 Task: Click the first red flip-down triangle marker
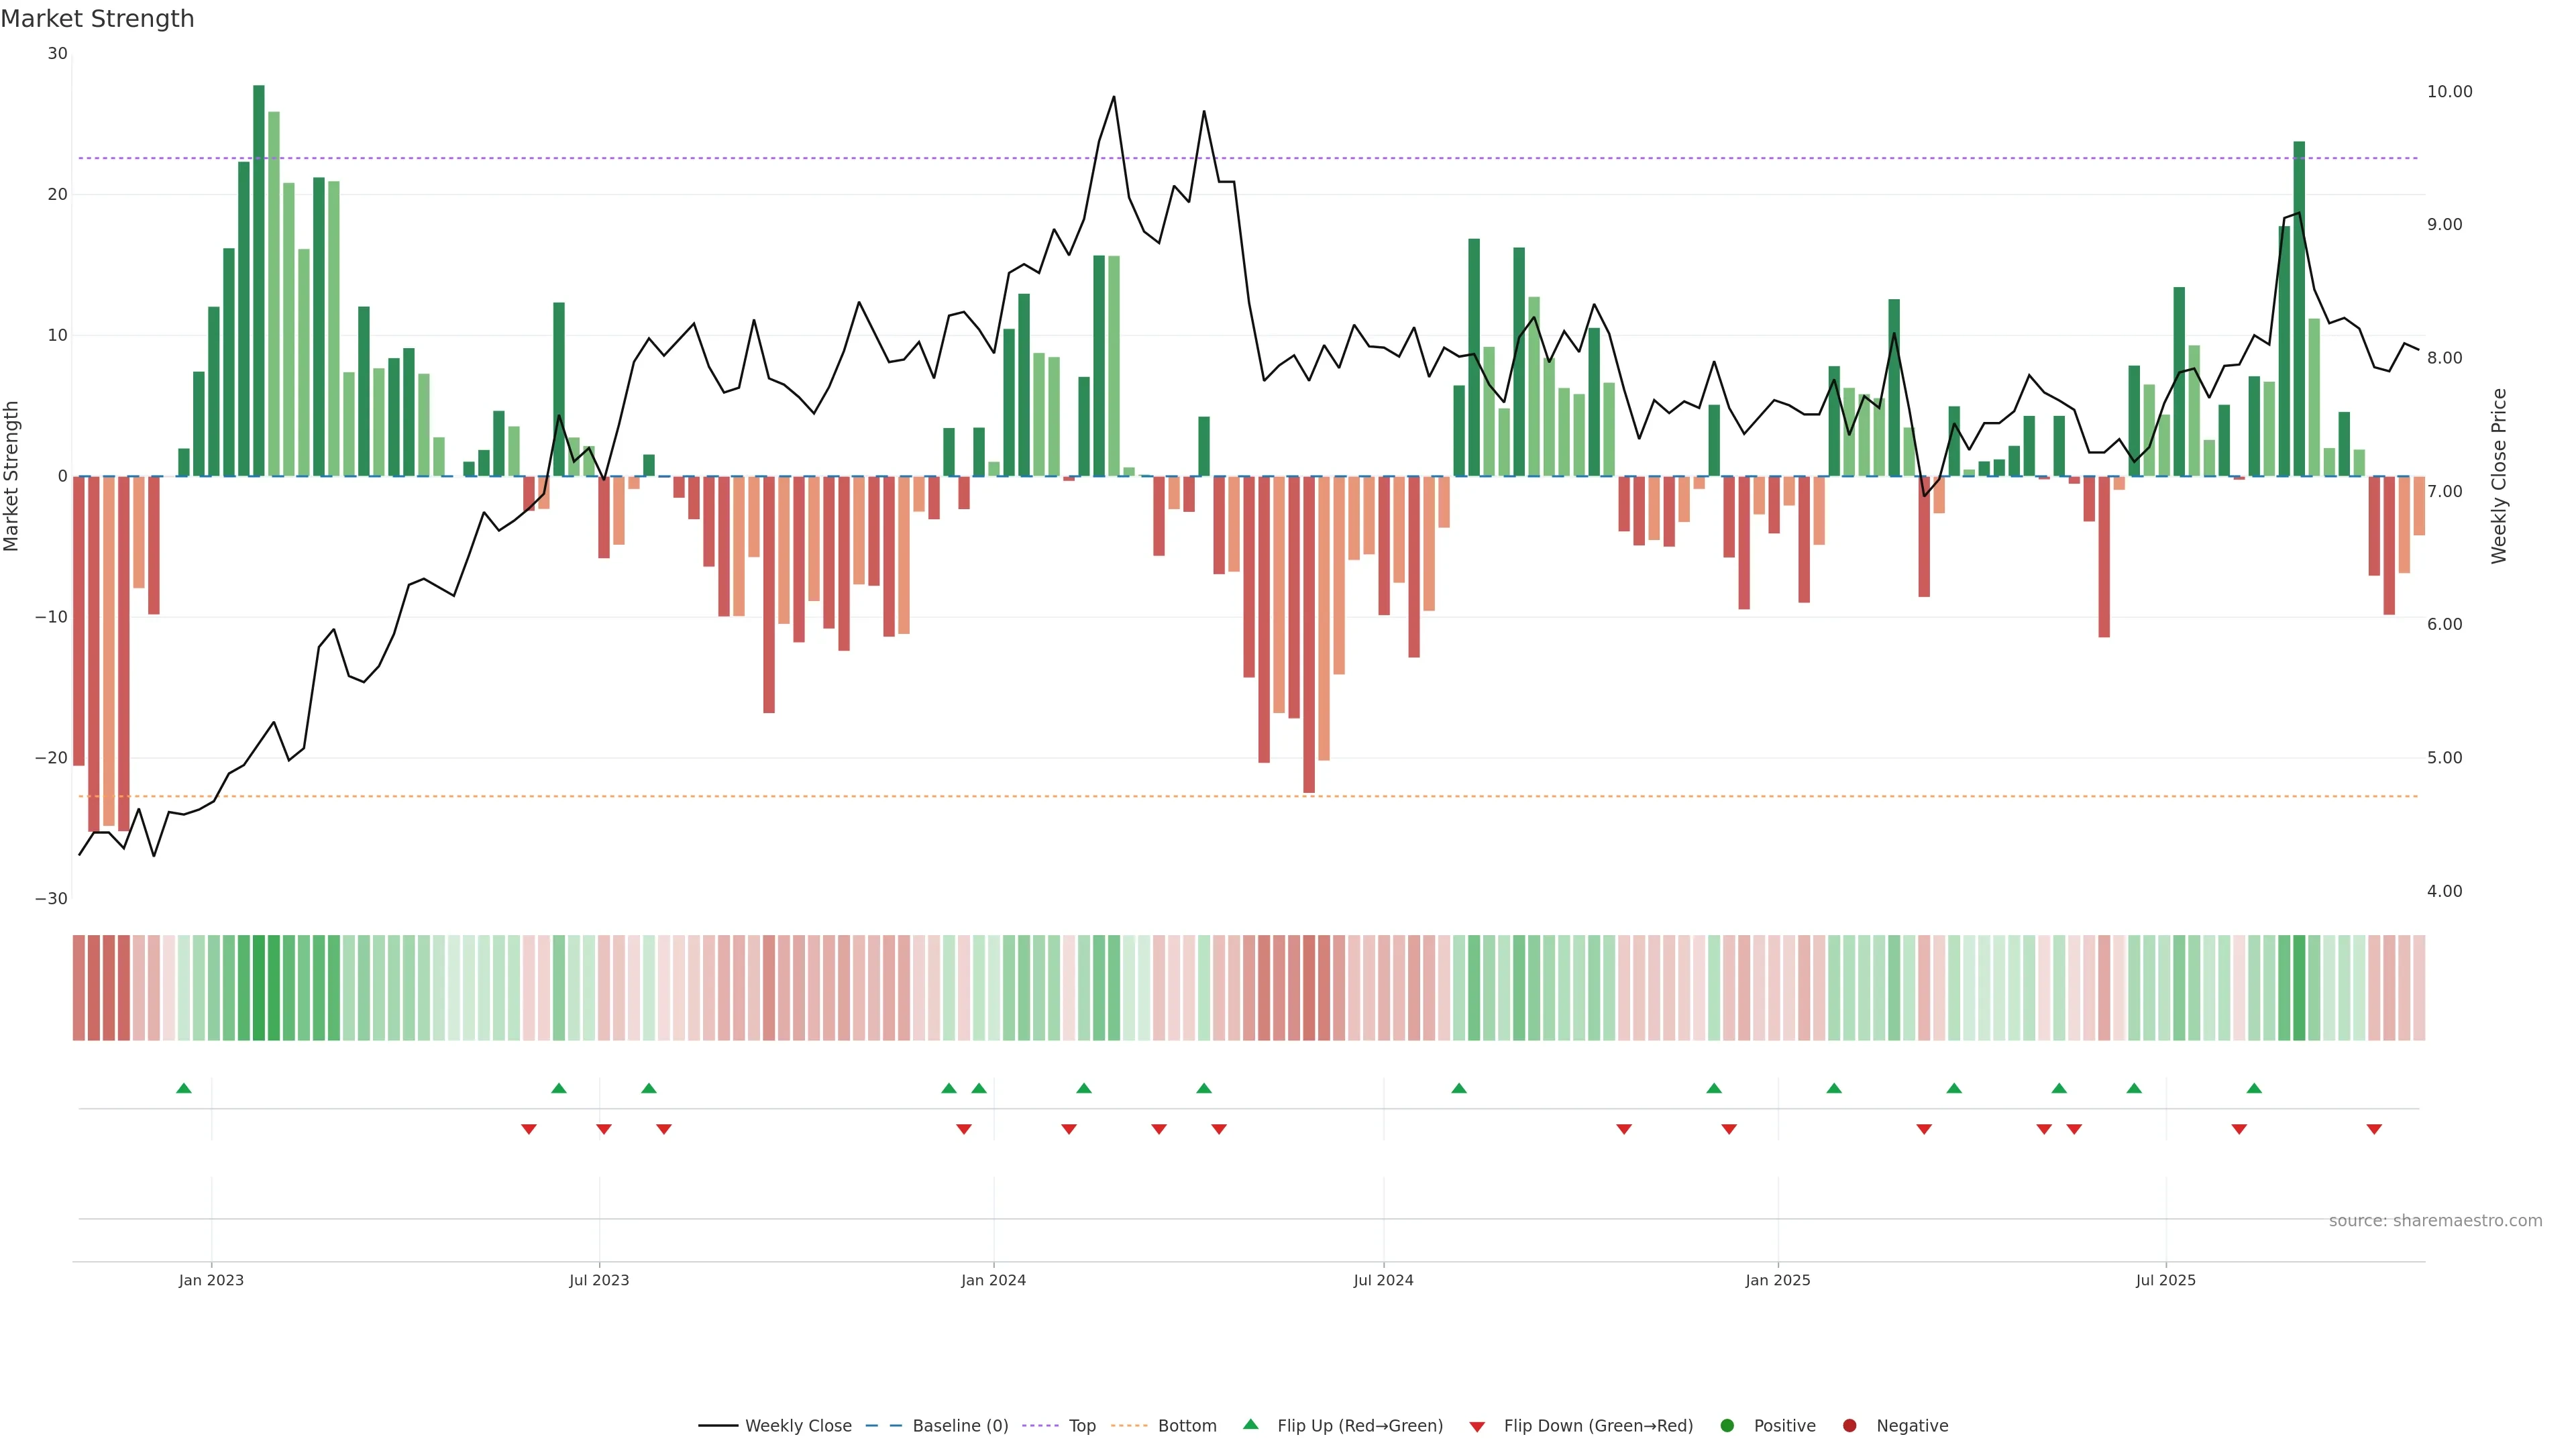coord(529,1129)
